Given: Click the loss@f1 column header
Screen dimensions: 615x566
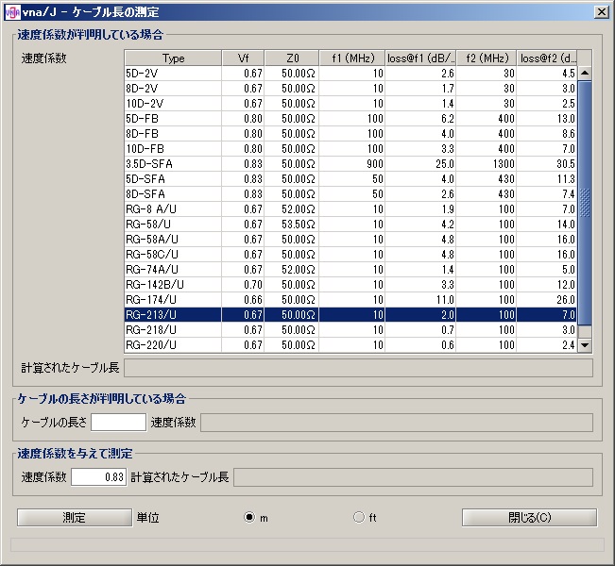Looking at the screenshot, I should [420, 58].
